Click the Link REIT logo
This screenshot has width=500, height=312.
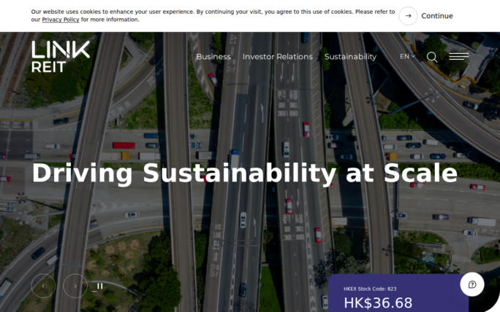coord(61,57)
